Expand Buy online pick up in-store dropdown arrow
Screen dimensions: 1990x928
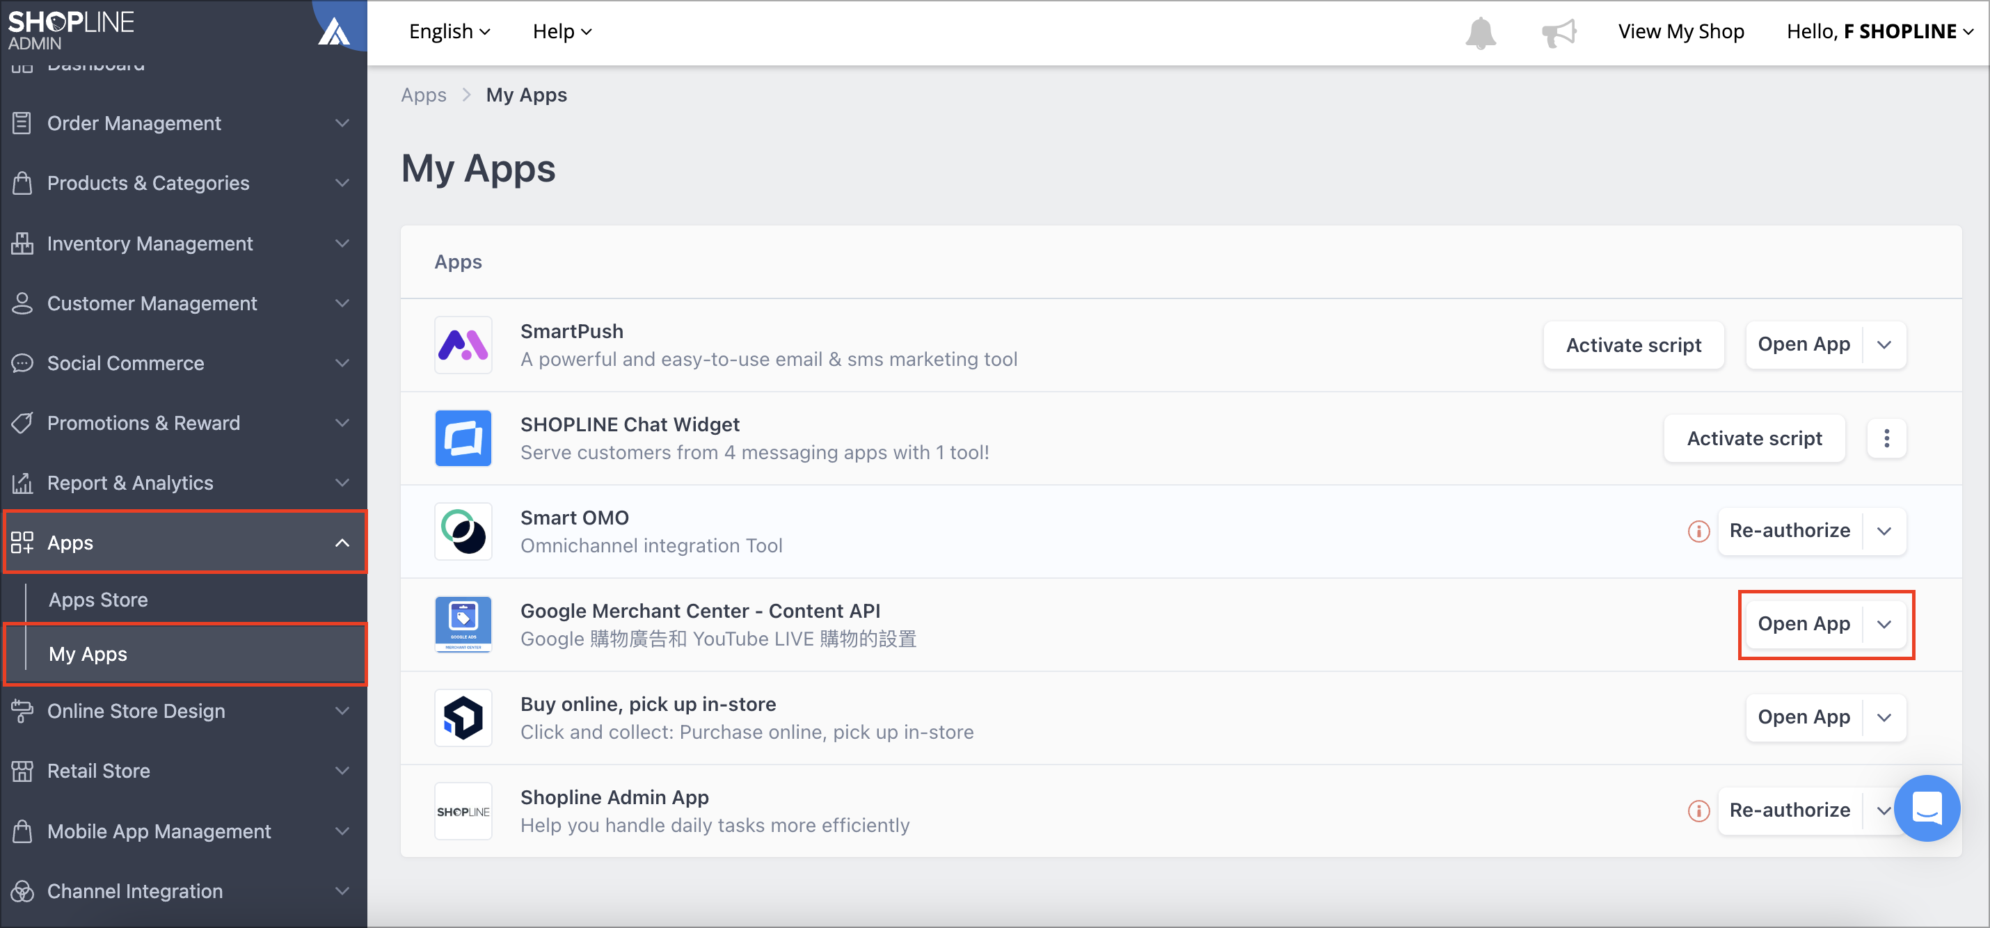pyautogui.click(x=1884, y=718)
